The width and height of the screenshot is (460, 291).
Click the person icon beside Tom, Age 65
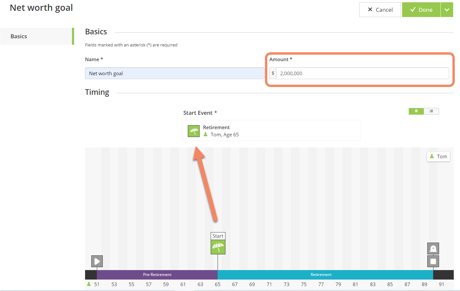click(205, 135)
